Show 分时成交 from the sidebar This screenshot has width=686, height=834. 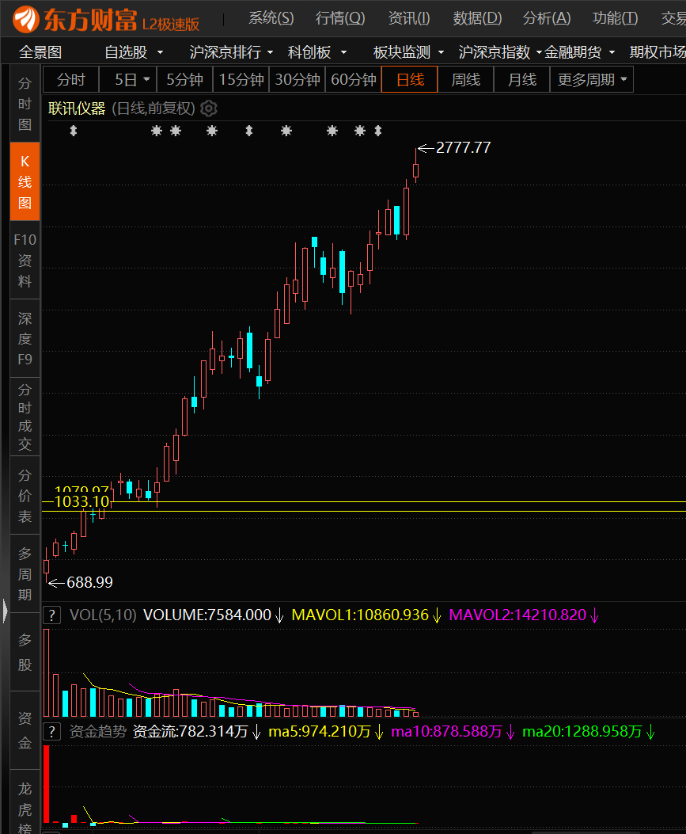(x=25, y=417)
